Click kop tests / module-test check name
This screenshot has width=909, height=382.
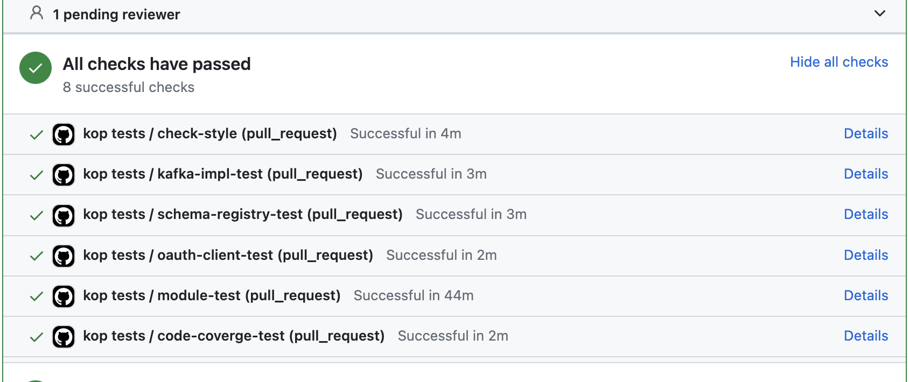212,295
